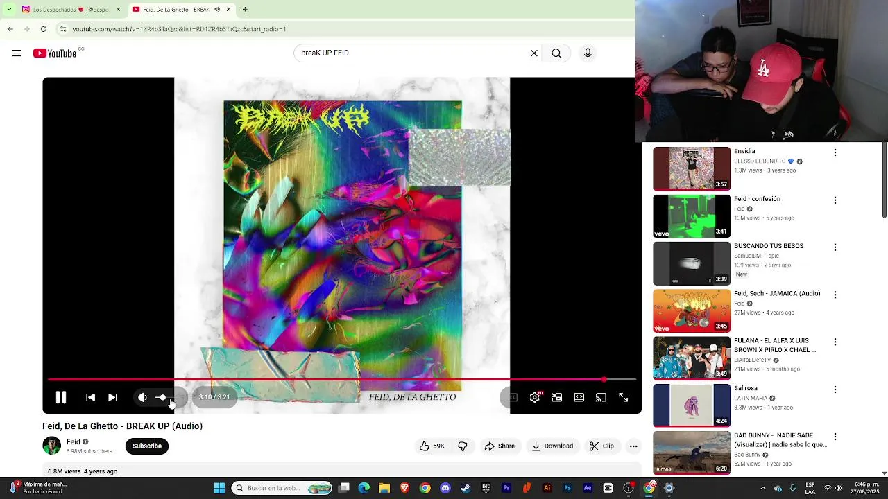Close the Los Despechados tab

tap(118, 10)
